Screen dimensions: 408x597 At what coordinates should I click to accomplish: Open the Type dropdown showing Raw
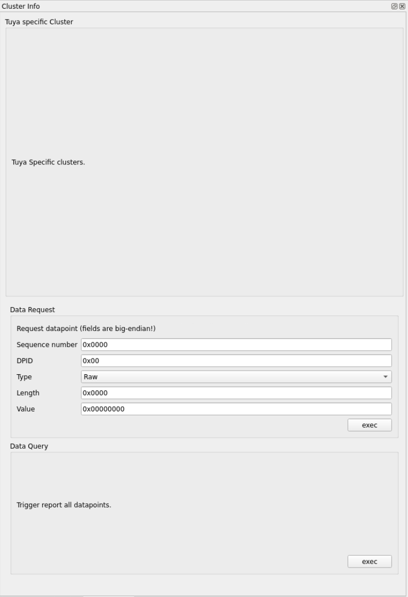235,376
